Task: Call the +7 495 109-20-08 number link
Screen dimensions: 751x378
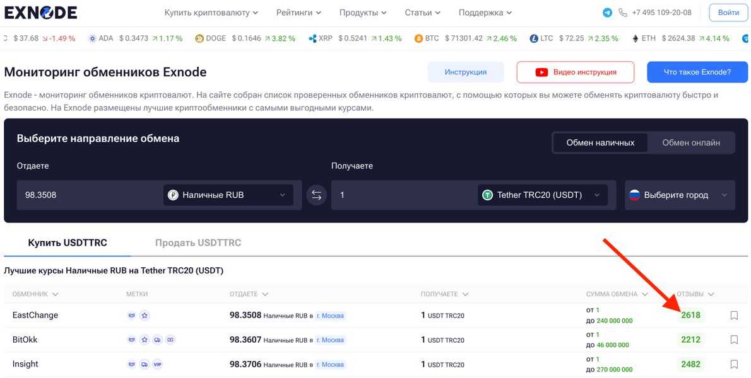Action: coord(661,13)
